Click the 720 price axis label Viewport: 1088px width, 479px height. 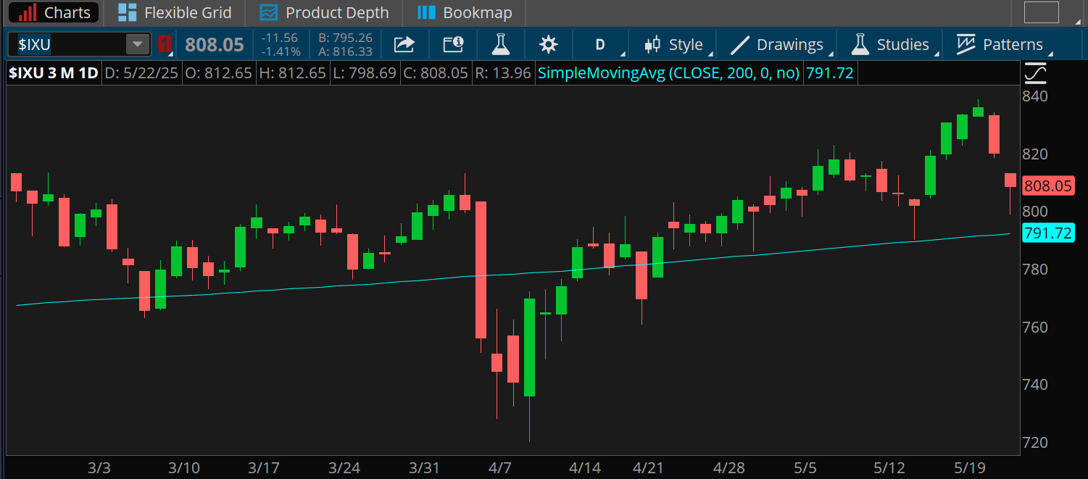point(1037,443)
